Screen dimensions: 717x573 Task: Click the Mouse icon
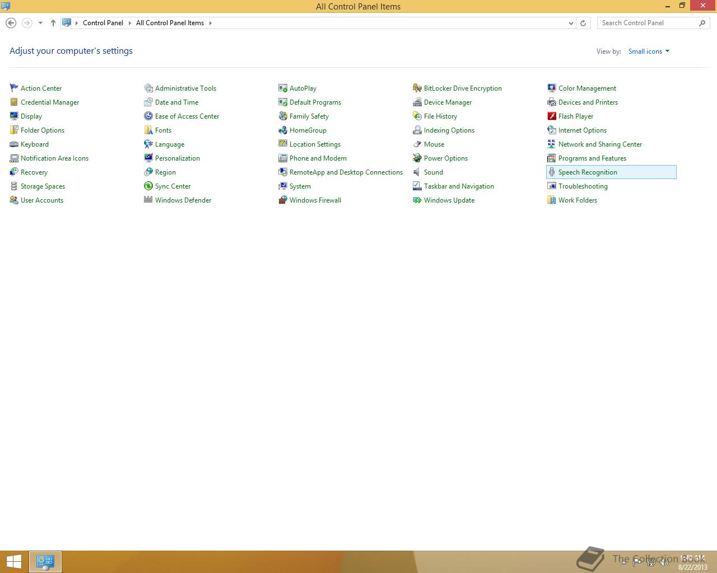[x=417, y=144]
